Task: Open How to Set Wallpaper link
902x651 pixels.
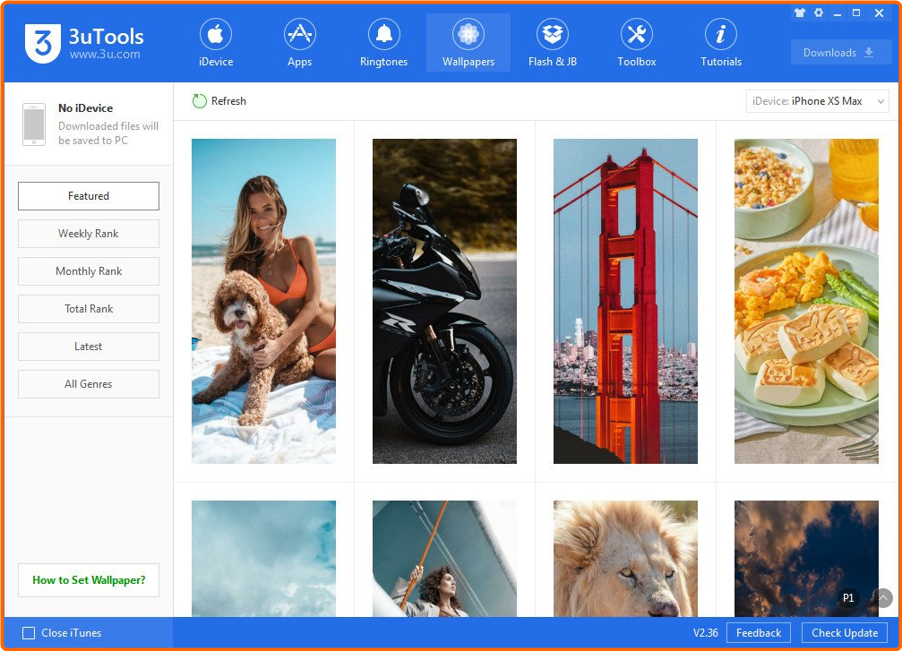Action: tap(89, 580)
